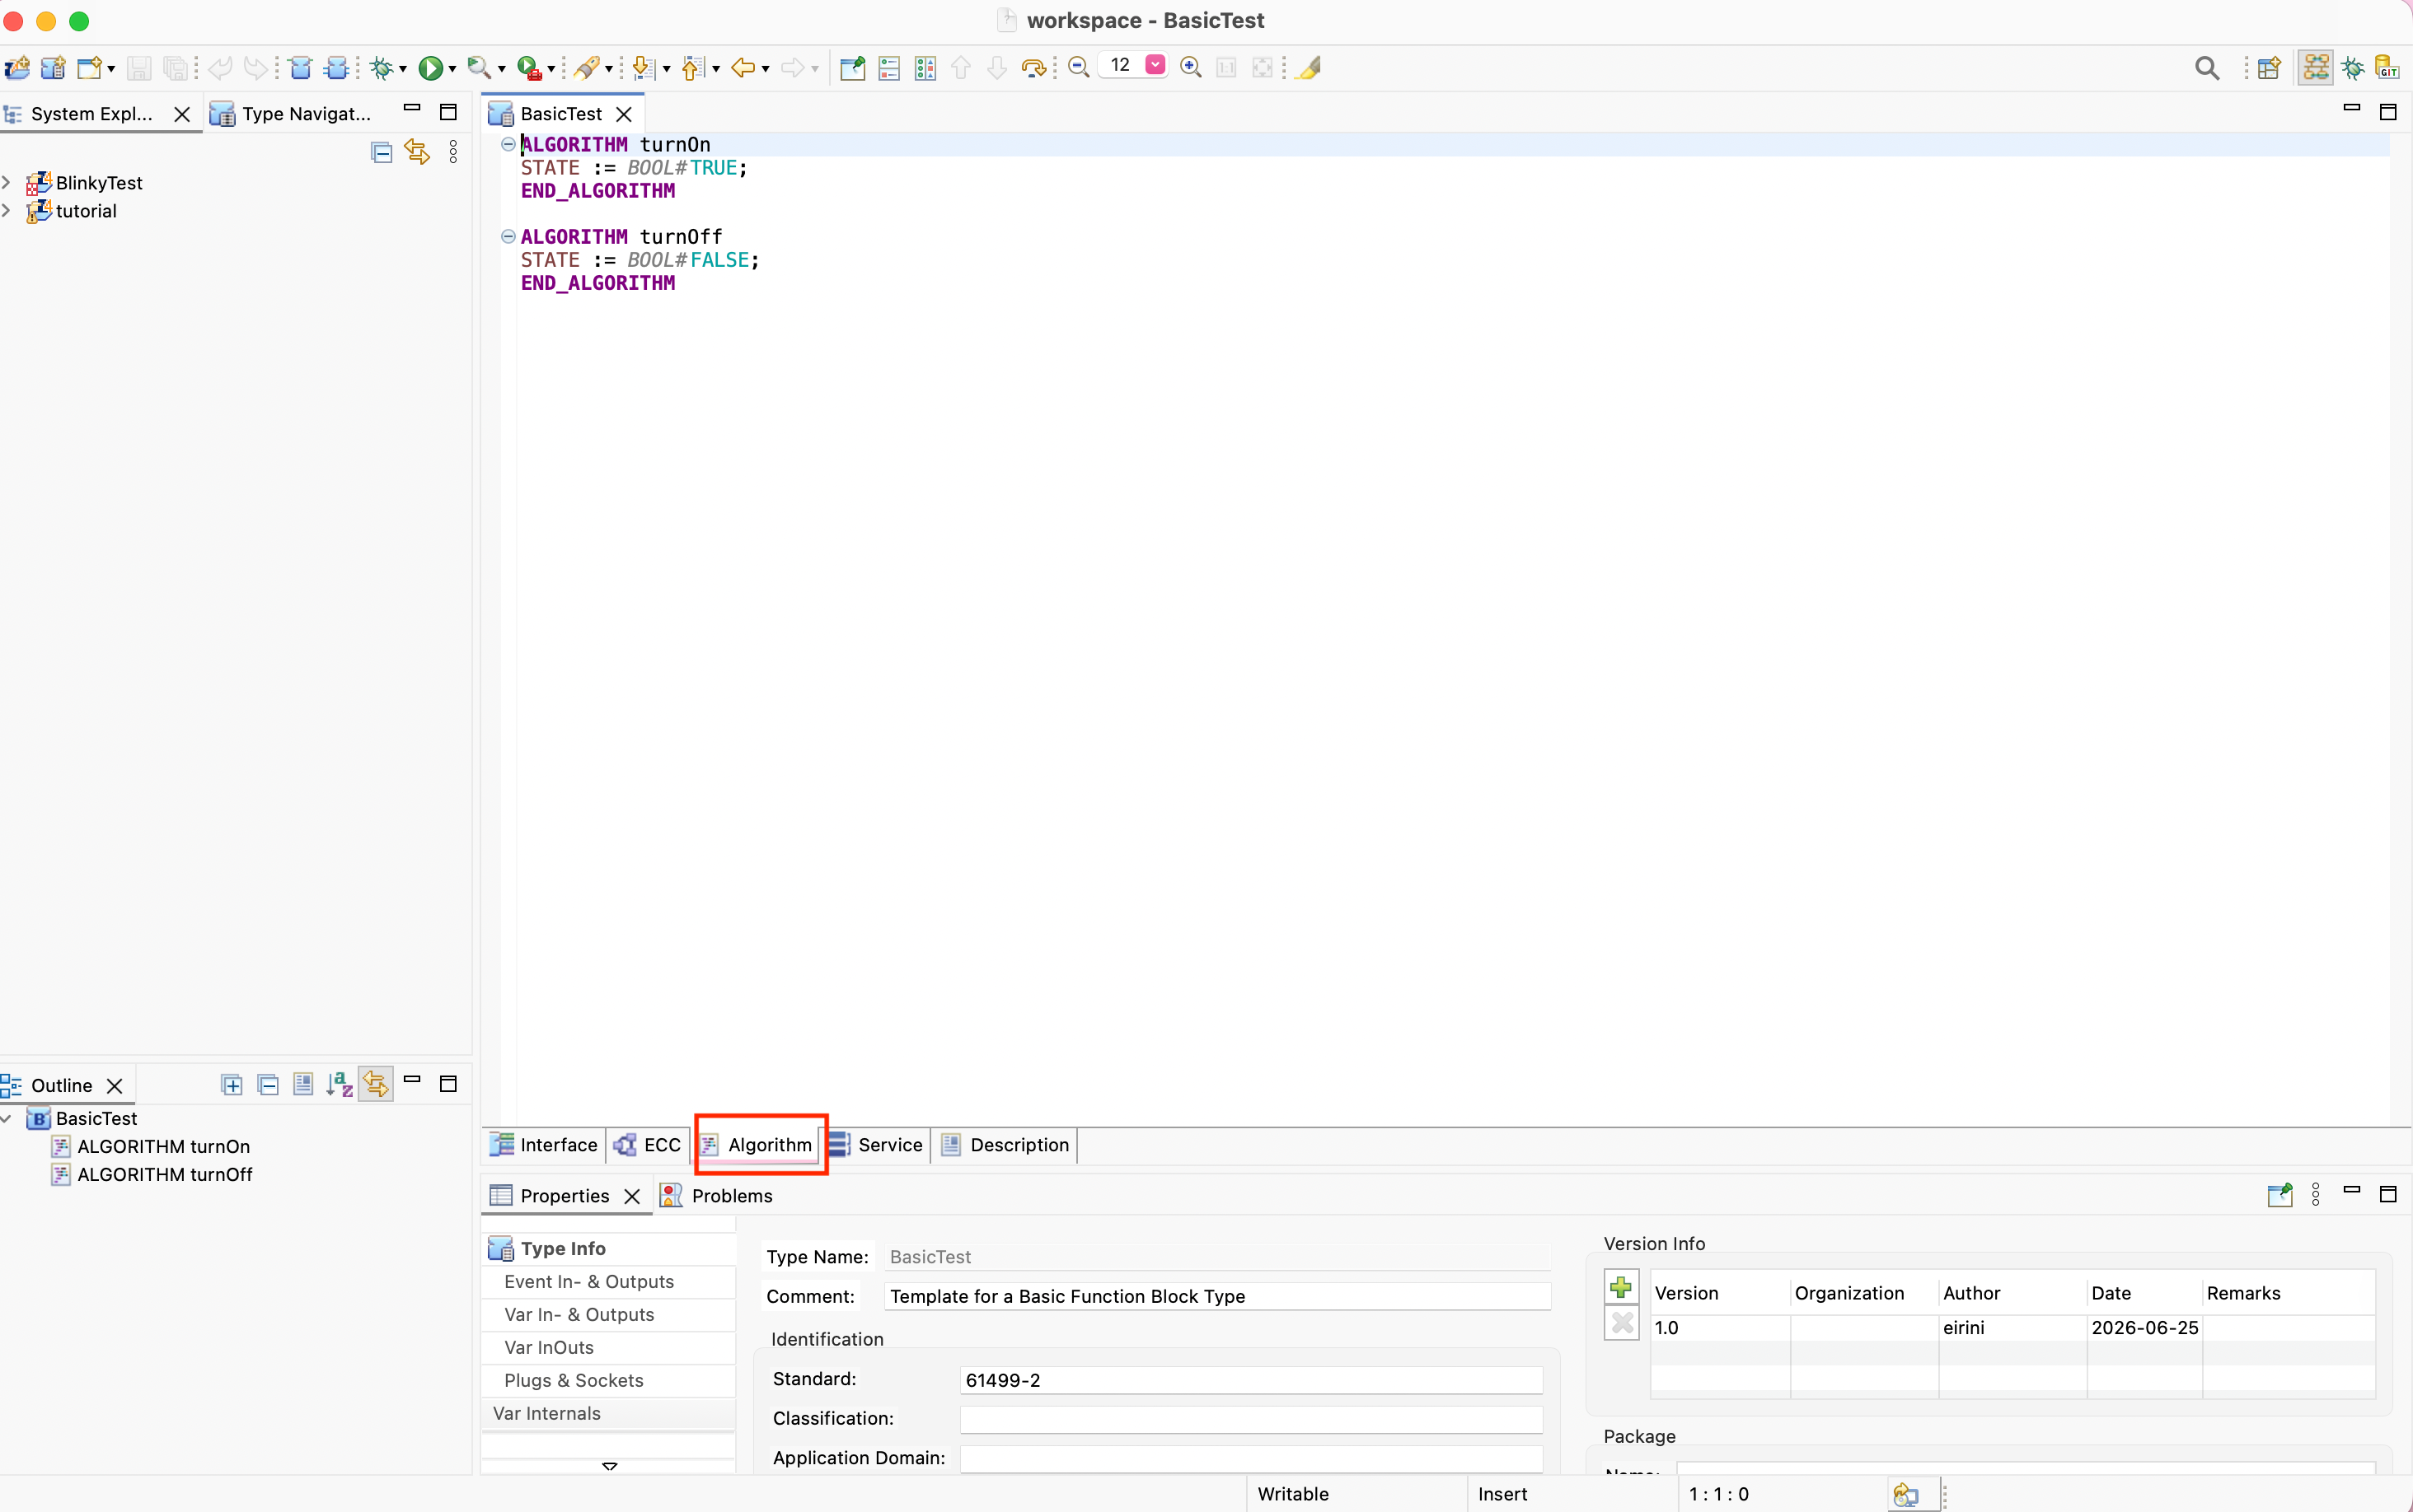Click Collapse All in System Explorer
The width and height of the screenshot is (2413, 1512).
pyautogui.click(x=382, y=152)
